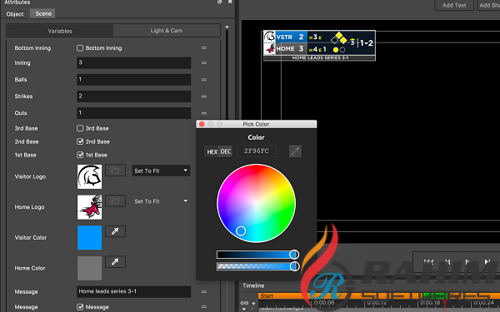Open Visitor Logo Set To Fit dropdown

click(161, 171)
